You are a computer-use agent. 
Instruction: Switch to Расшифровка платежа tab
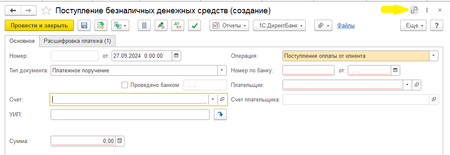77,41
